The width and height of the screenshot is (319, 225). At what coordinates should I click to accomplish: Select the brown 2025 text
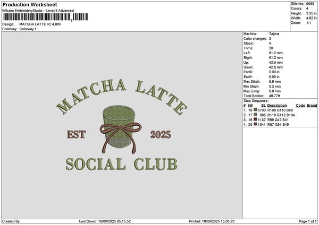[161, 134]
